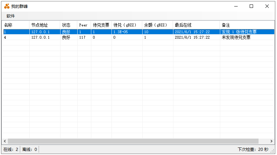Sort by 节点地址 column header
Viewport: 277px width, 155px height.
[x=44, y=25]
